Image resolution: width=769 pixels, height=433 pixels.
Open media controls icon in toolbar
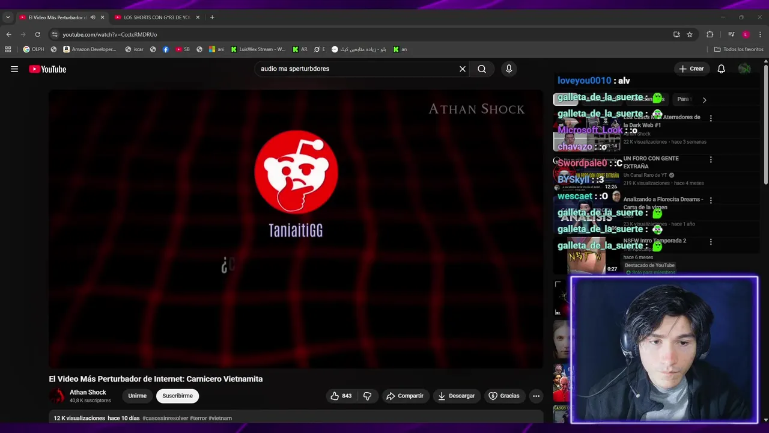731,34
